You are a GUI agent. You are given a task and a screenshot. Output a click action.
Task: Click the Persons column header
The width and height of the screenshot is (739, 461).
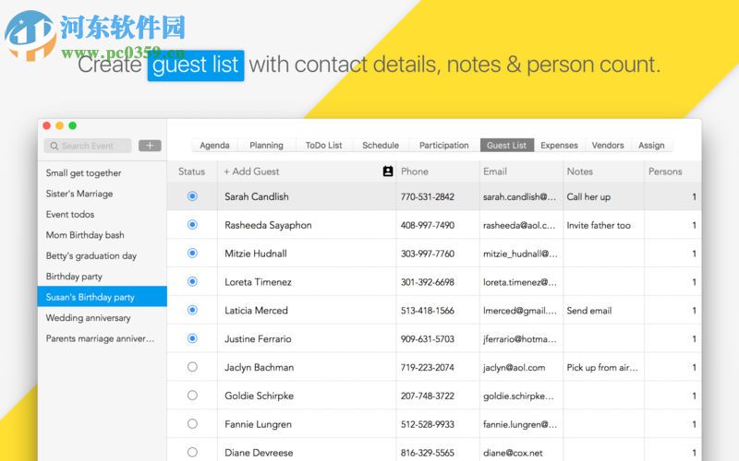pos(665,171)
